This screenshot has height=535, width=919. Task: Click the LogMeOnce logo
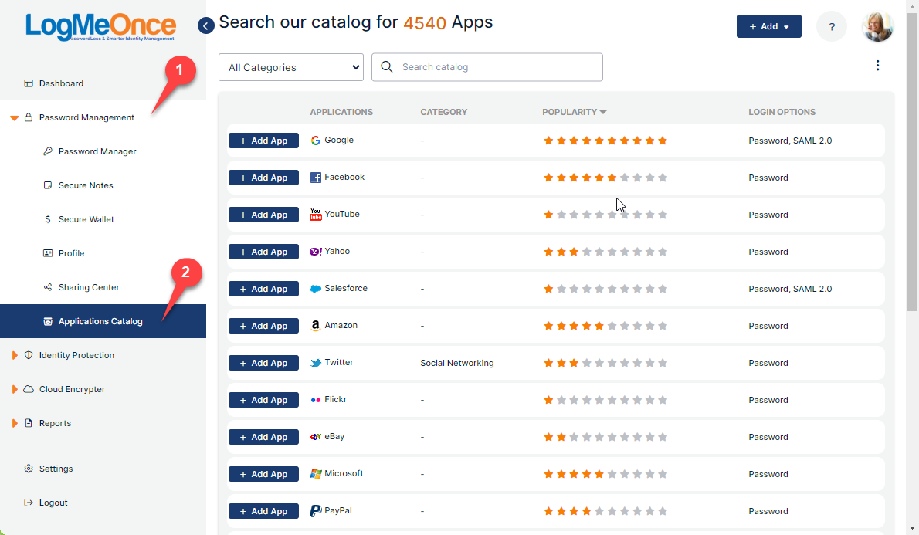pos(100,27)
